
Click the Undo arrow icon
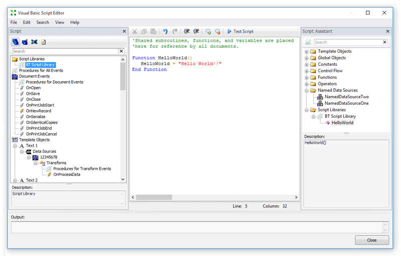pyautogui.click(x=165, y=31)
